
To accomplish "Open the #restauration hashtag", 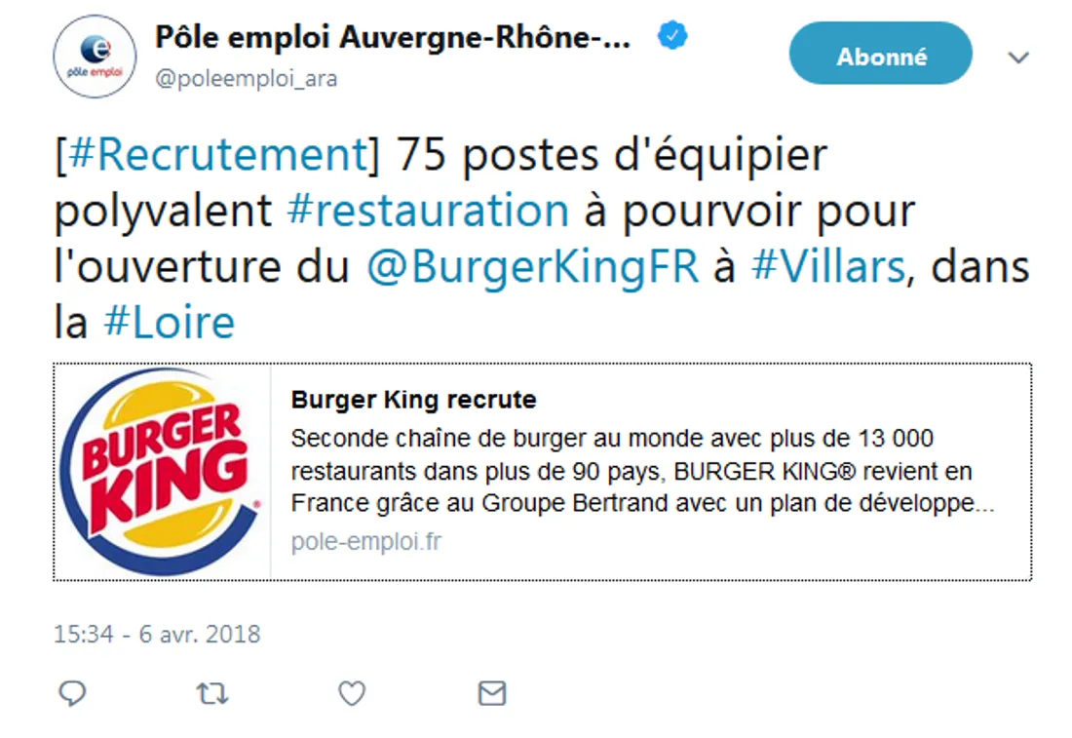I will coord(428,210).
